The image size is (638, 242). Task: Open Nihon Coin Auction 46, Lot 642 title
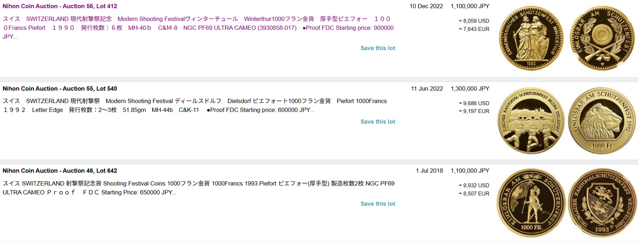(60, 171)
